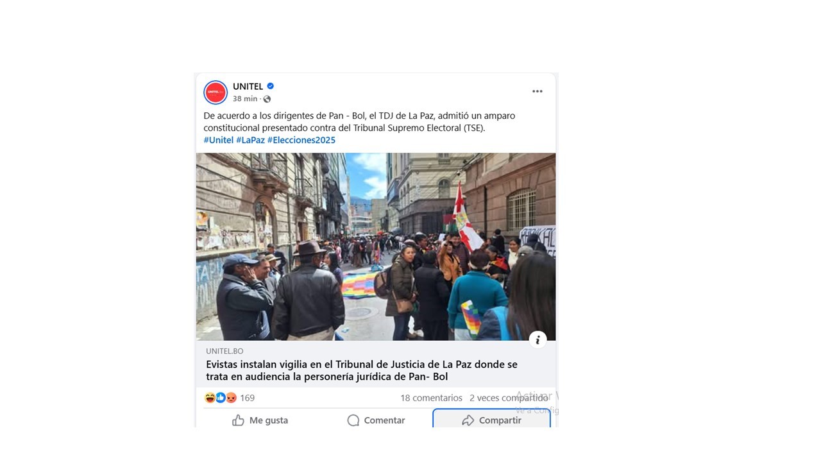Click the haha reaction emoji icon
Viewport: 821px width, 462px height.
tap(210, 398)
